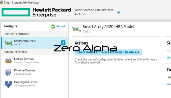The width and height of the screenshot is (171, 98).
Task: Open the Smart Storage Administrator version dropdown chevron
Action: pyautogui.click(x=119, y=12)
